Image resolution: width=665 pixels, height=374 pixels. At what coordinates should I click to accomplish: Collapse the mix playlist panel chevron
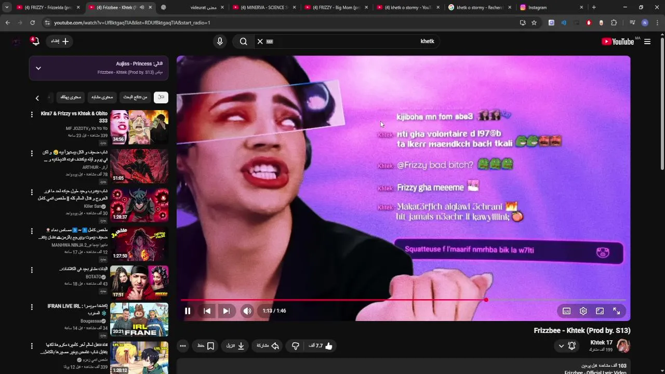pyautogui.click(x=38, y=68)
